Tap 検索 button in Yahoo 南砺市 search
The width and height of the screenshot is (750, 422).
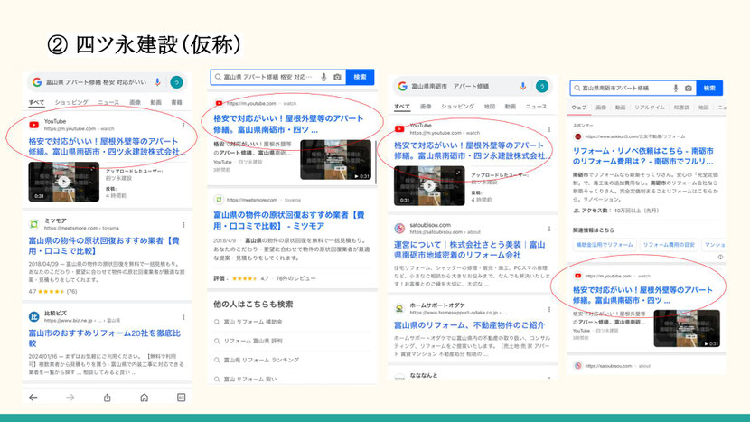(709, 88)
